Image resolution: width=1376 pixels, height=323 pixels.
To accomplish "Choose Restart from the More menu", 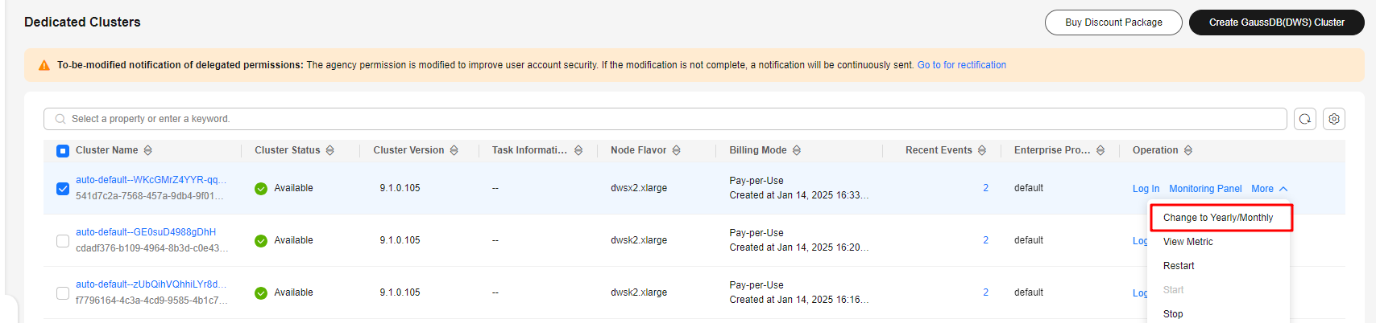I will tap(1179, 266).
